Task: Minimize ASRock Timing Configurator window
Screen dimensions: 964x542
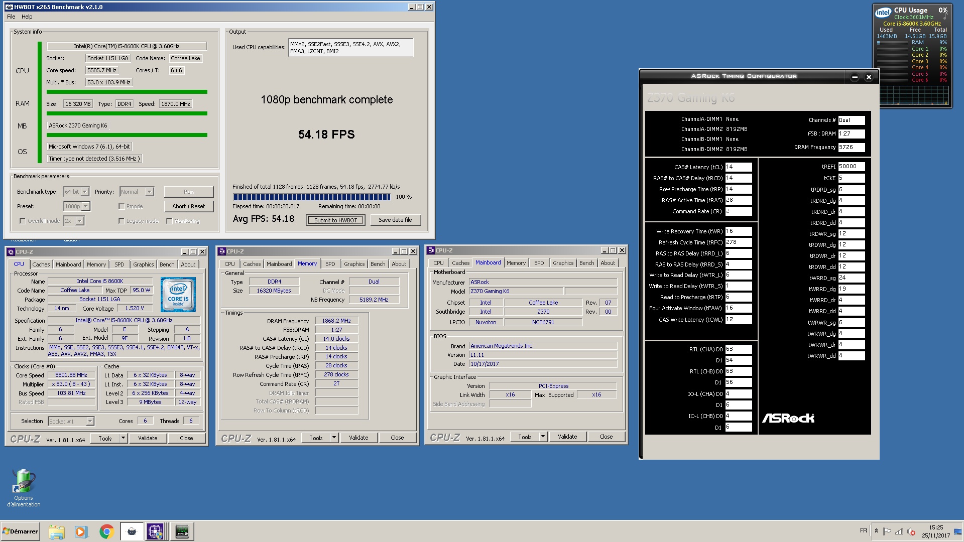Action: click(855, 77)
